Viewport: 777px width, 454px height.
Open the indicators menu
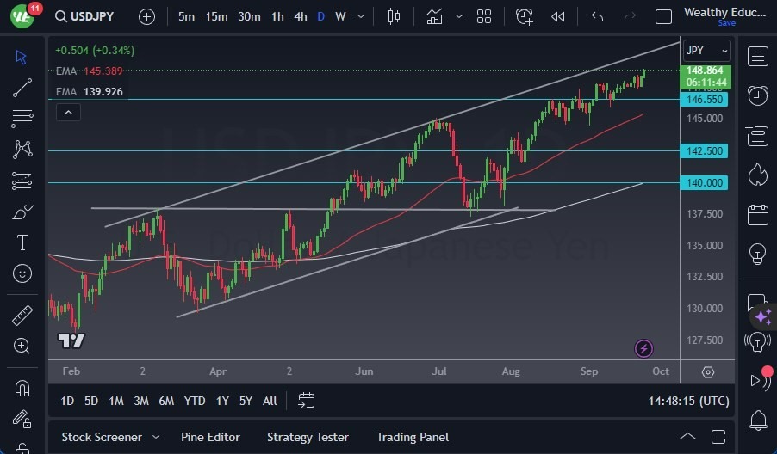pyautogui.click(x=434, y=17)
